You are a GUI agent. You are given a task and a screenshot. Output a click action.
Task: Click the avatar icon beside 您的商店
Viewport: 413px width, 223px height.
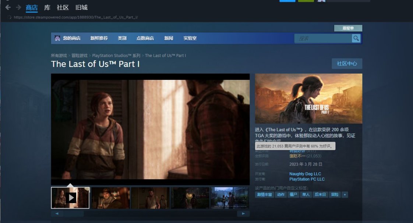click(57, 38)
